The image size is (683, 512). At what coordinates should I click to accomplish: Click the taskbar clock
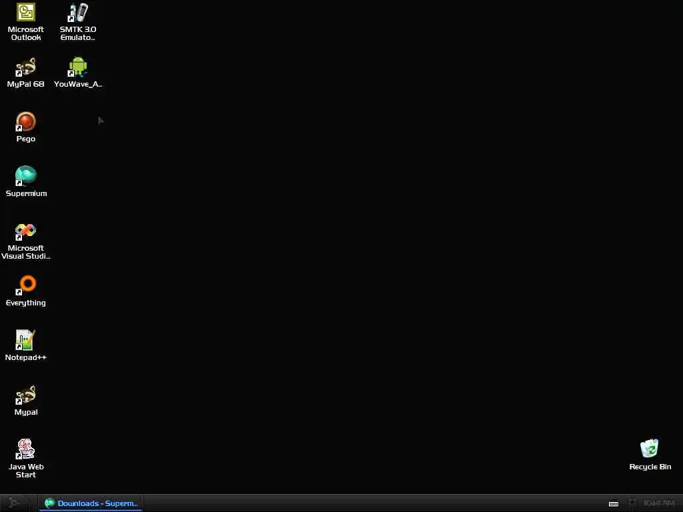coord(659,503)
